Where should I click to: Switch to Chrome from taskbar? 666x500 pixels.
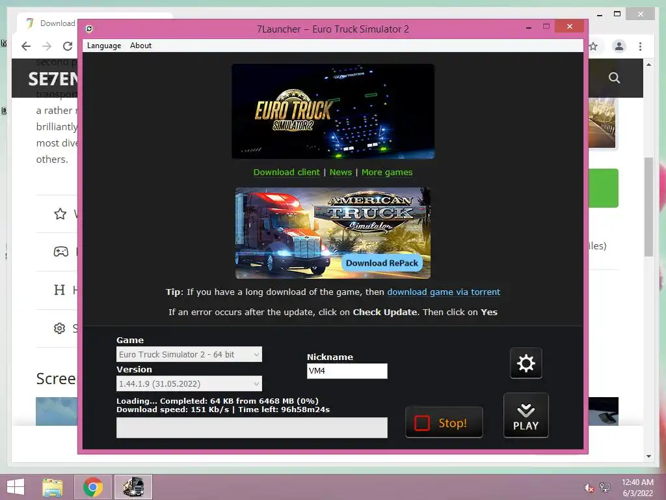[93, 487]
